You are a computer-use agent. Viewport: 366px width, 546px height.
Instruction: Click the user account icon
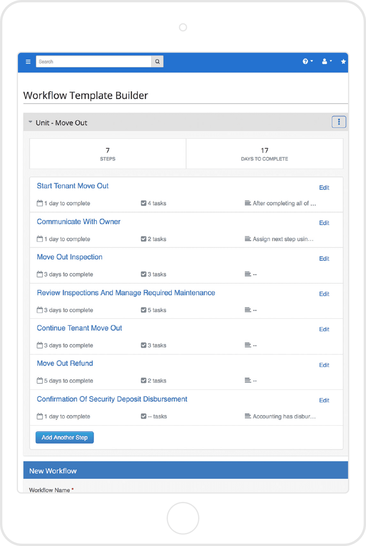pyautogui.click(x=324, y=61)
